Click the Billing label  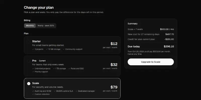click(27, 20)
